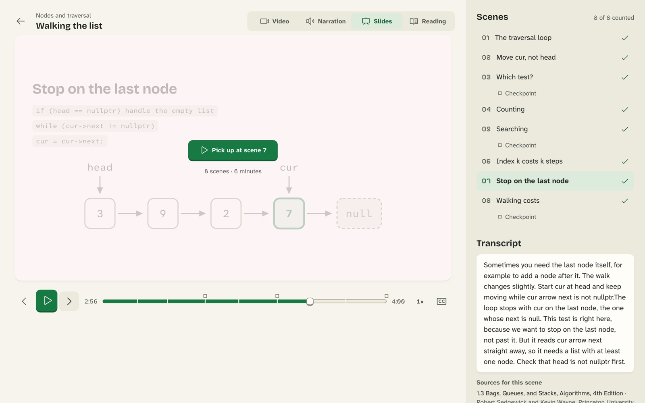Click checkmark for Which test? scene
This screenshot has width=645, height=403.
click(x=625, y=77)
